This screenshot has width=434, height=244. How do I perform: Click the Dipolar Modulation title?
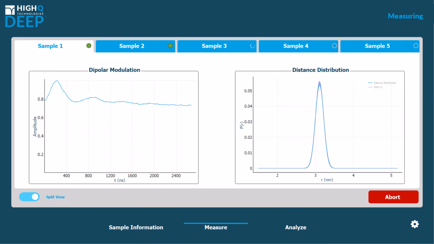coord(114,70)
